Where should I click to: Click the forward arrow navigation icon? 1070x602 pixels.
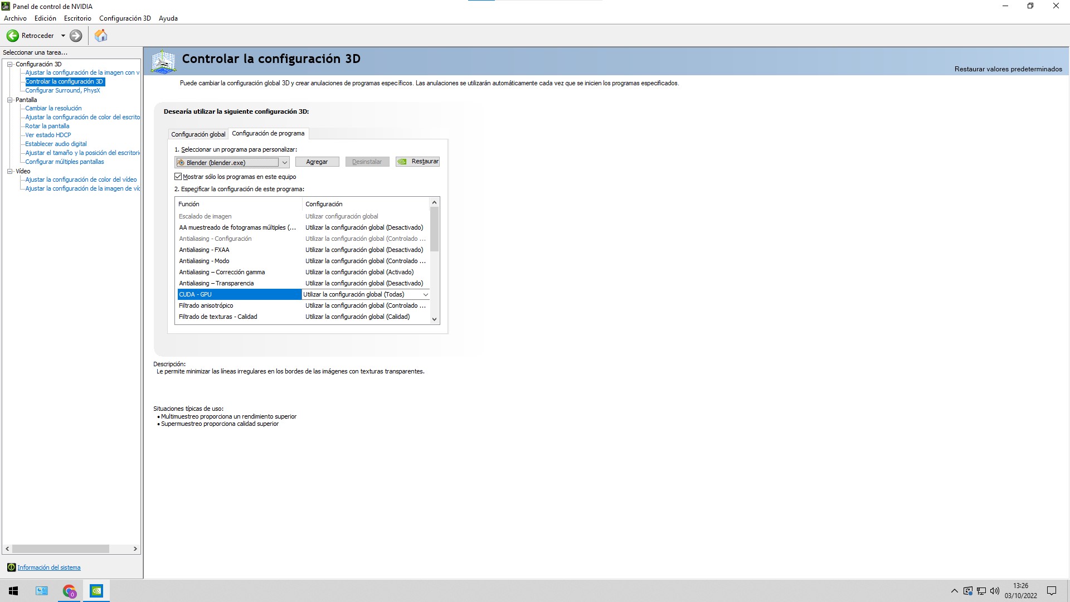point(76,36)
